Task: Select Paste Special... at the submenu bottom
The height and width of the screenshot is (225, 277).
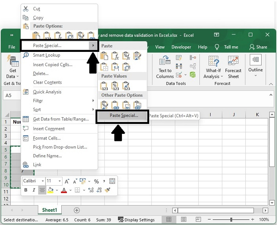Action: point(123,116)
